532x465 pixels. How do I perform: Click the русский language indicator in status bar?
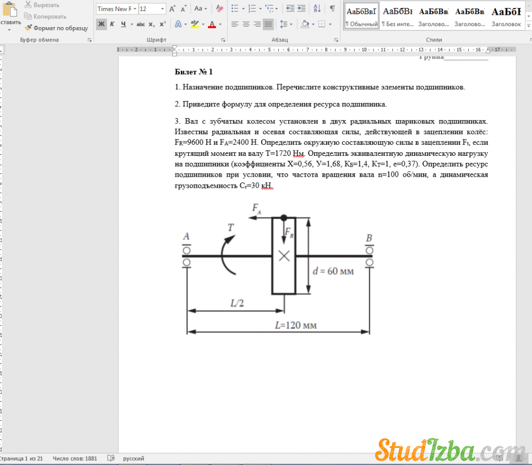point(134,458)
